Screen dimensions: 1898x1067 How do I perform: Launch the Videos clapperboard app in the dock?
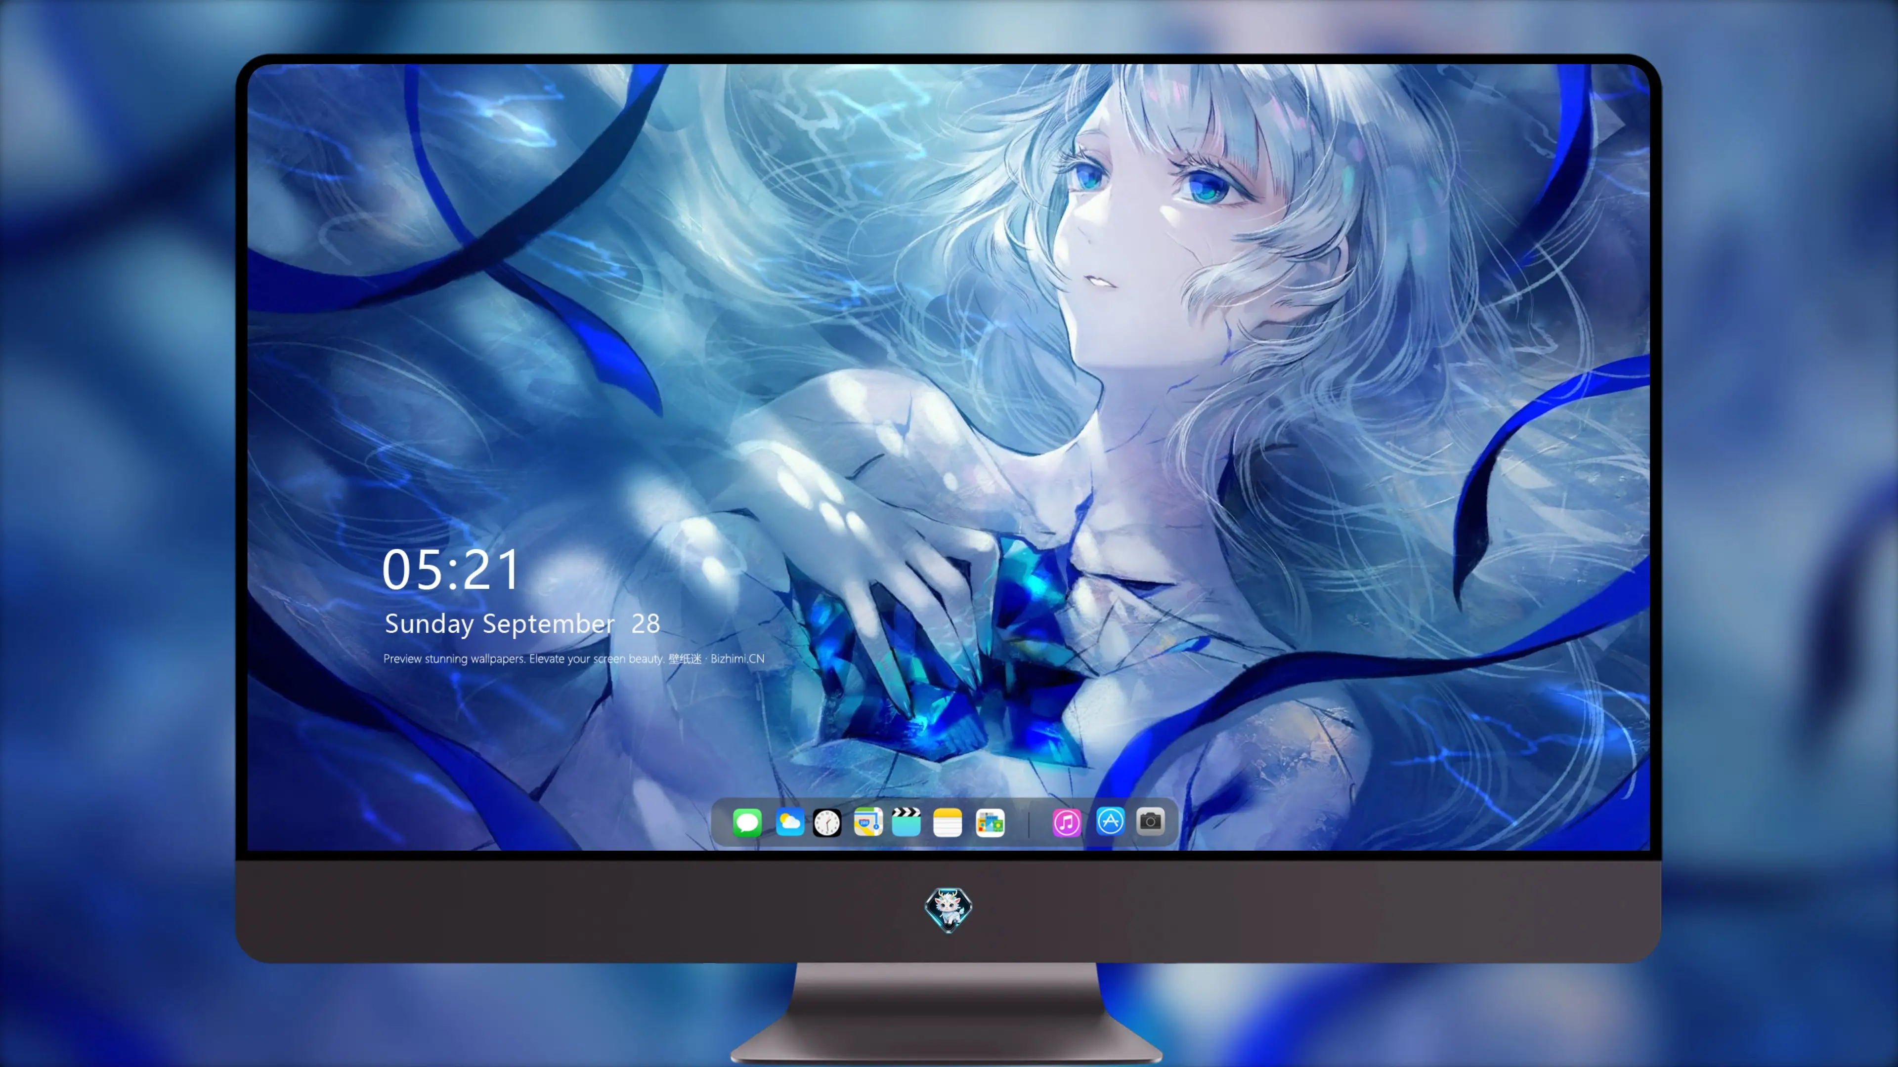point(906,822)
